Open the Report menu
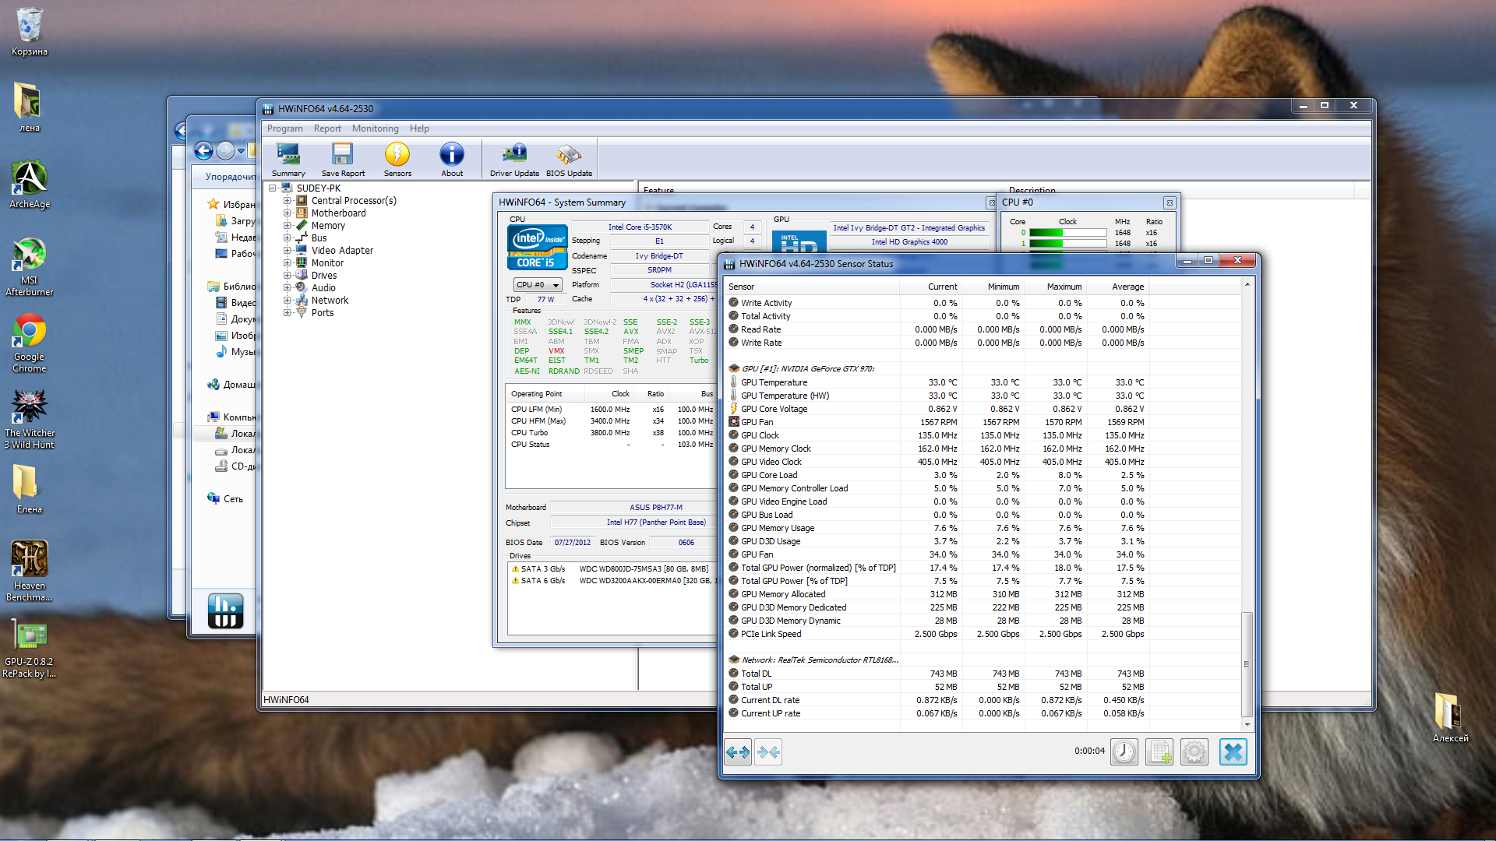 tap(327, 128)
